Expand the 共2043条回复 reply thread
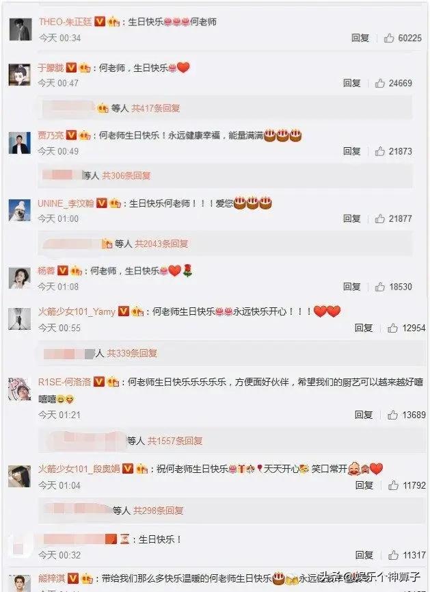Screen dimensions: 430x592 (161, 244)
